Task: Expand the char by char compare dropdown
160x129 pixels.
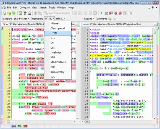Action: (x=21, y=19)
